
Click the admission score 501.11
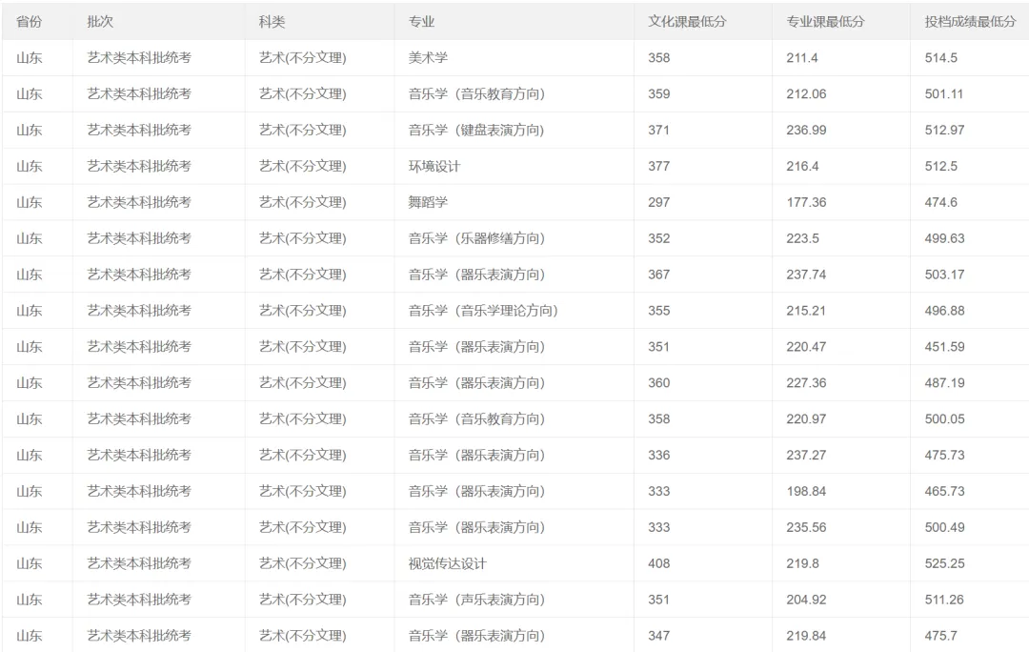(x=943, y=94)
